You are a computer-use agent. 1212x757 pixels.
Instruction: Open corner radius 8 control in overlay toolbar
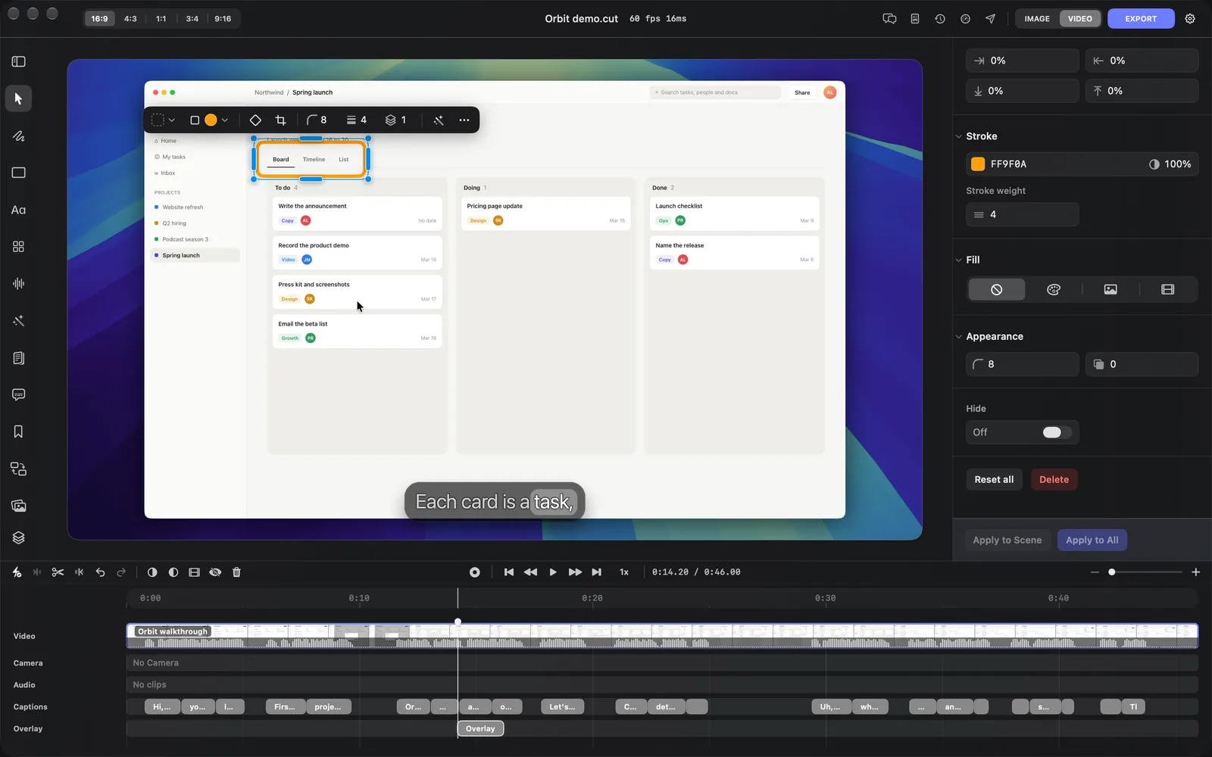point(317,120)
